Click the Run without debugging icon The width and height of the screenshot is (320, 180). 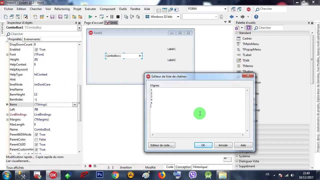click(x=101, y=17)
